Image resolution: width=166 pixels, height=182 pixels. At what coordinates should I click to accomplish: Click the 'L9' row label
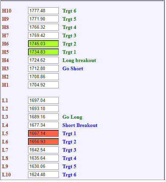(x=5, y=167)
